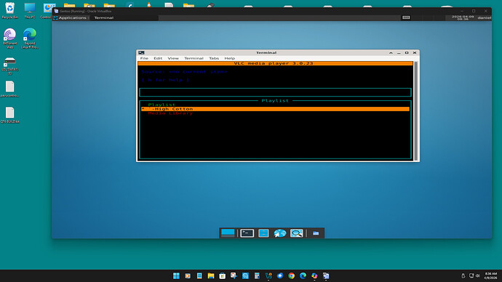Open the Terminal Emulator in the Xfce dock
This screenshot has width=502, height=282.
247,233
